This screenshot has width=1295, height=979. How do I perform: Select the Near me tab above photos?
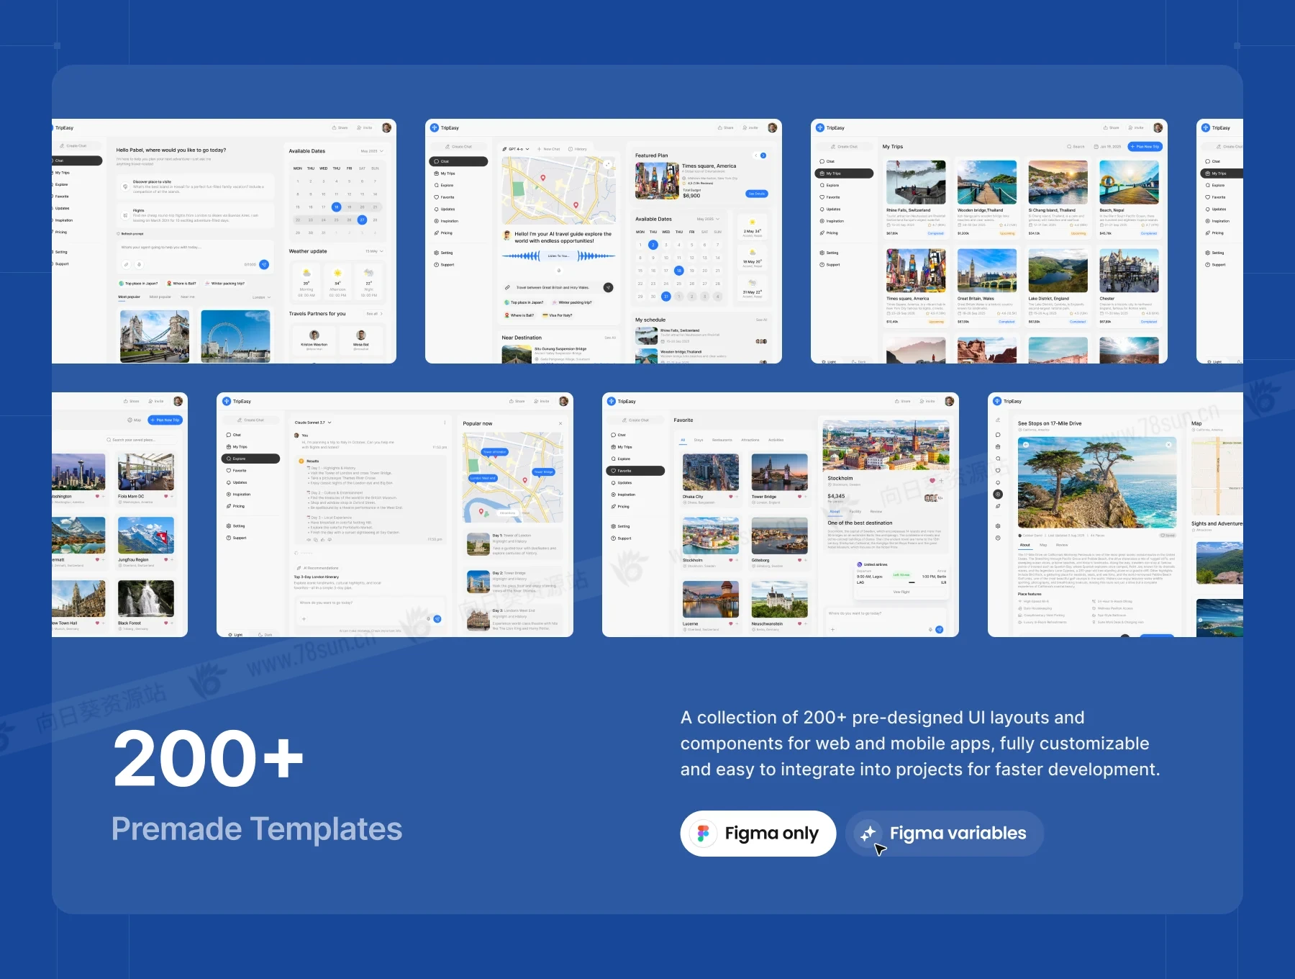click(x=187, y=297)
